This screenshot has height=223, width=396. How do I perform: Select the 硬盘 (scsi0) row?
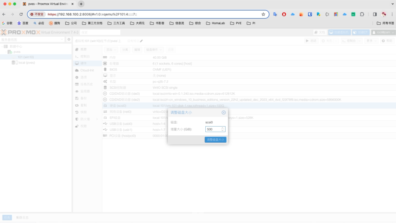(x=249, y=106)
